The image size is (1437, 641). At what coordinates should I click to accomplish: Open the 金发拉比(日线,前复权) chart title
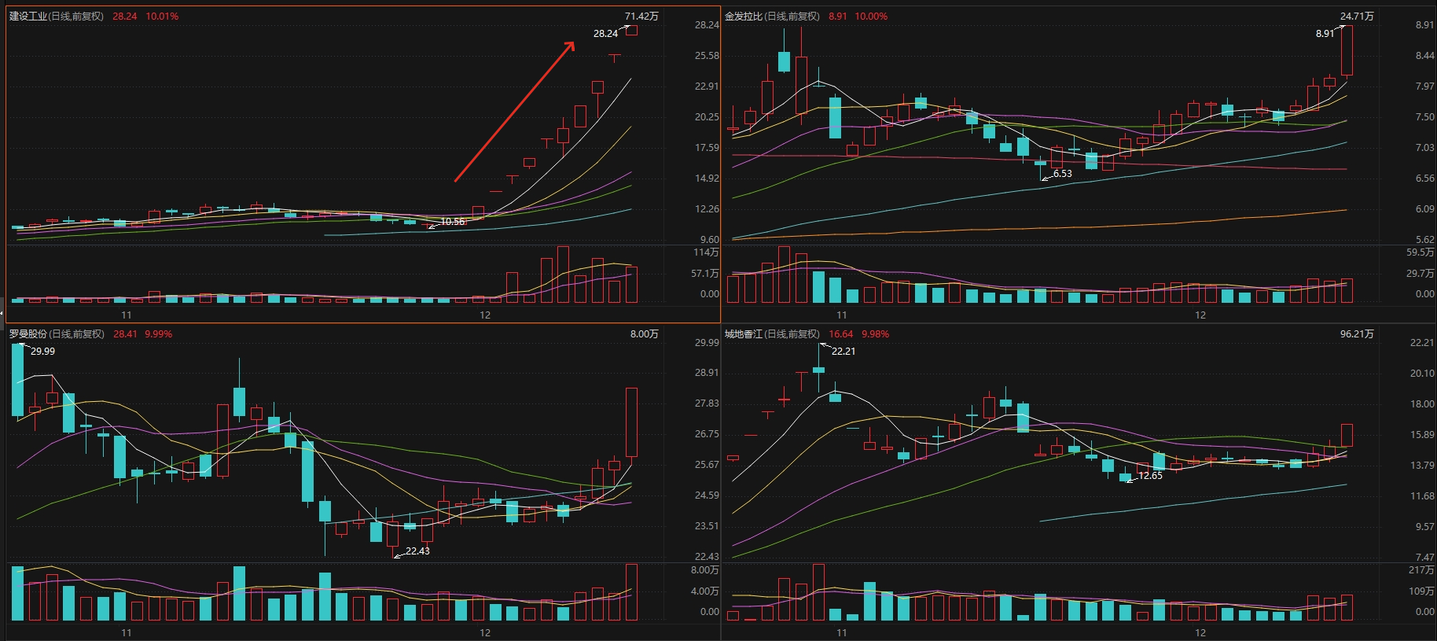pos(772,16)
